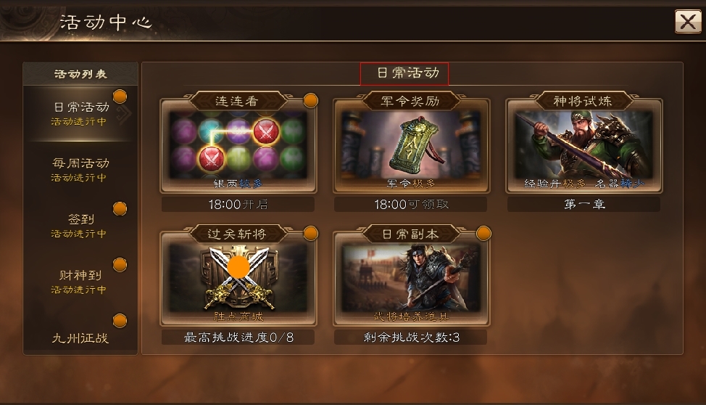This screenshot has width=706, height=405.
Task: Switch to the 签到 sidebar tab
Action: click(x=80, y=226)
